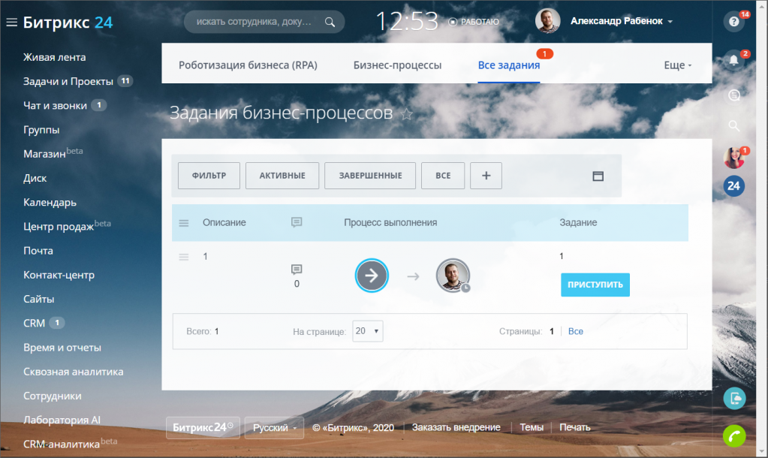Image resolution: width=768 pixels, height=458 pixels.
Task: Open the list view settings icon
Action: pos(598,176)
